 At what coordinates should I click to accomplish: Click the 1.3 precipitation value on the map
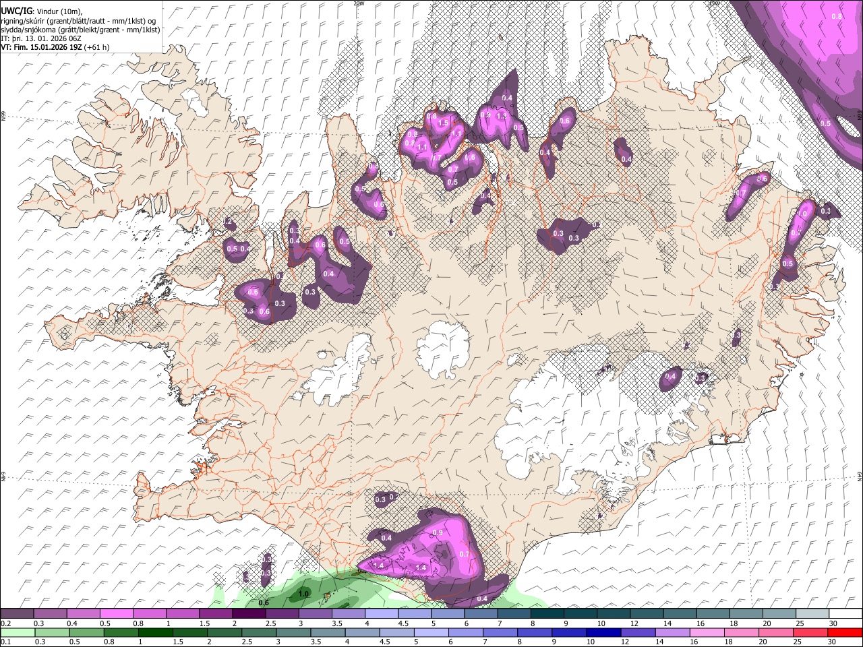501,116
